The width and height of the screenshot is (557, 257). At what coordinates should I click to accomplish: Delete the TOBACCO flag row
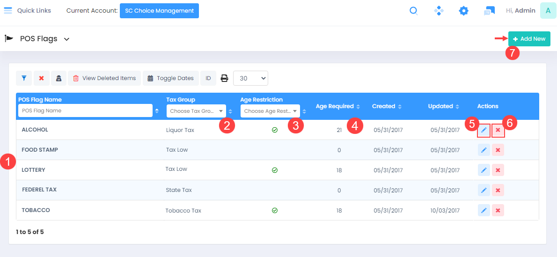498,210
